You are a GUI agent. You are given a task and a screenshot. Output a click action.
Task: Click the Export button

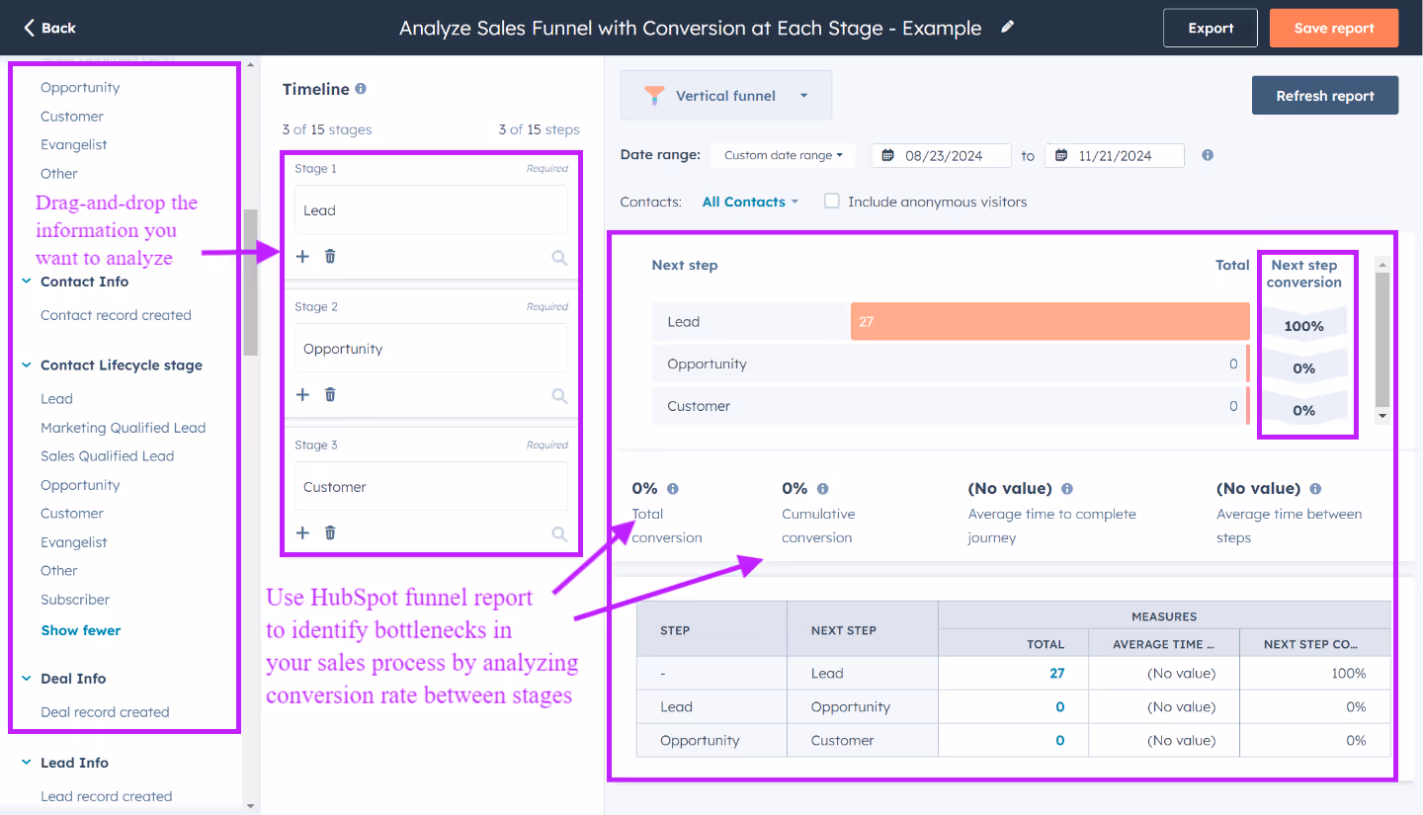[x=1210, y=28]
